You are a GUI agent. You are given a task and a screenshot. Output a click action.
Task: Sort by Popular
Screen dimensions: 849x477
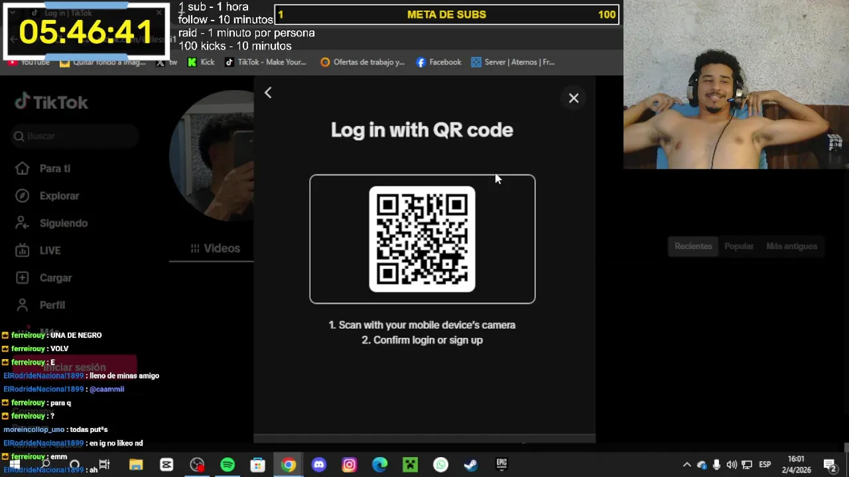click(x=739, y=246)
